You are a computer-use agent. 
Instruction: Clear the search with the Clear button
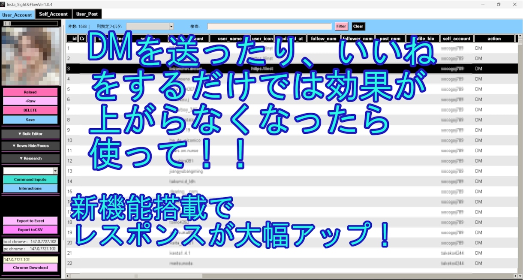358,26
